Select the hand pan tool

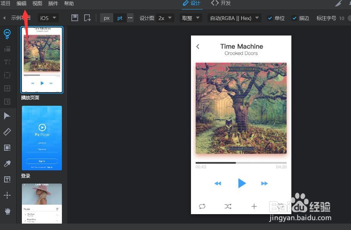8,211
